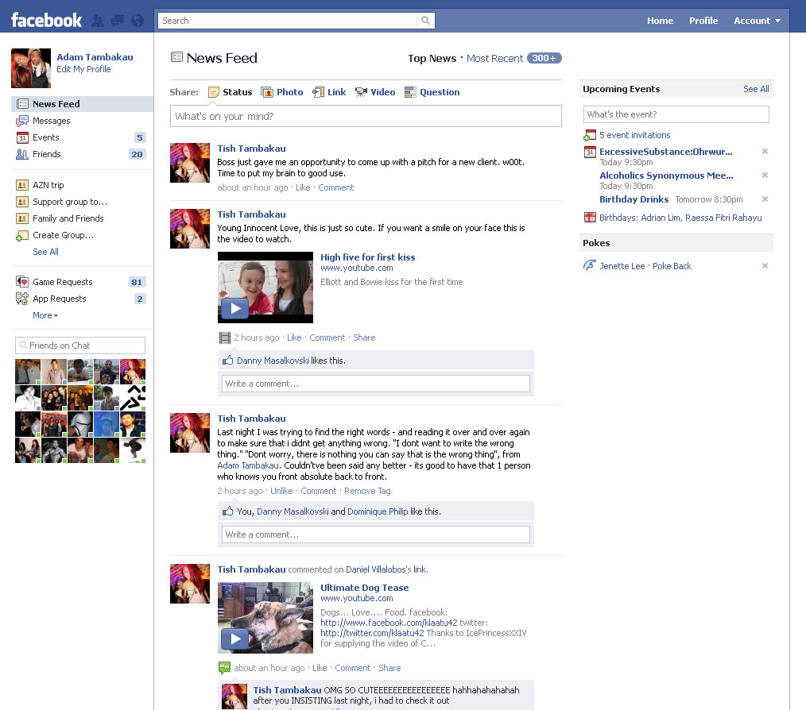The image size is (806, 710).
Task: Like Tish's pitch status from an hour ago
Action: pyautogui.click(x=303, y=187)
